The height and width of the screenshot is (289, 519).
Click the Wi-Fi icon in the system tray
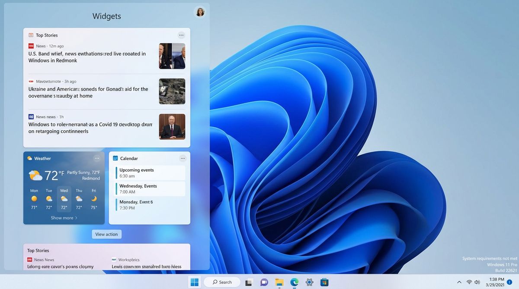pos(470,282)
